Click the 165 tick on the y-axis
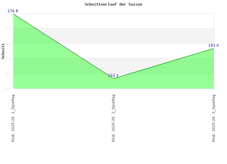Screen dimensions: 227x164 (x=8, y=44)
